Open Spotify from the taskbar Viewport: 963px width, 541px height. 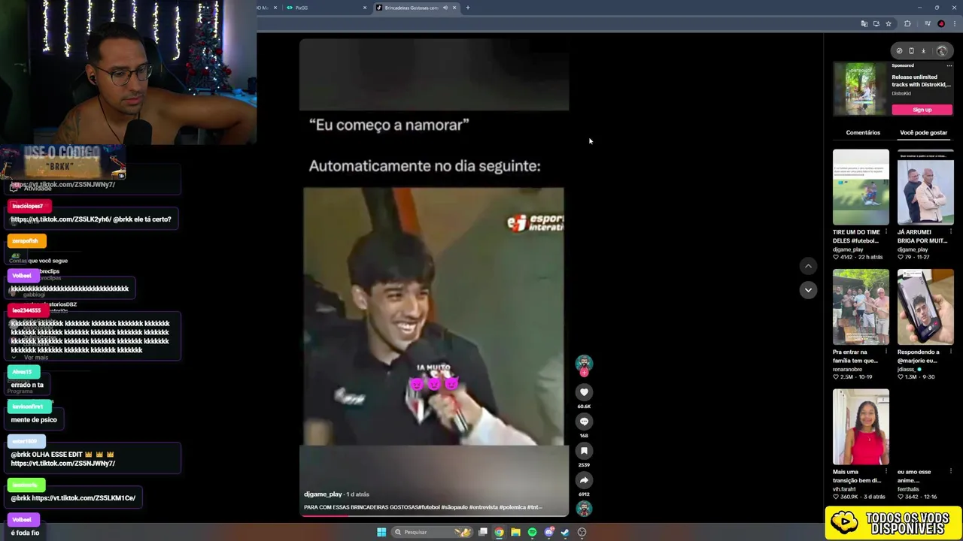click(x=532, y=532)
